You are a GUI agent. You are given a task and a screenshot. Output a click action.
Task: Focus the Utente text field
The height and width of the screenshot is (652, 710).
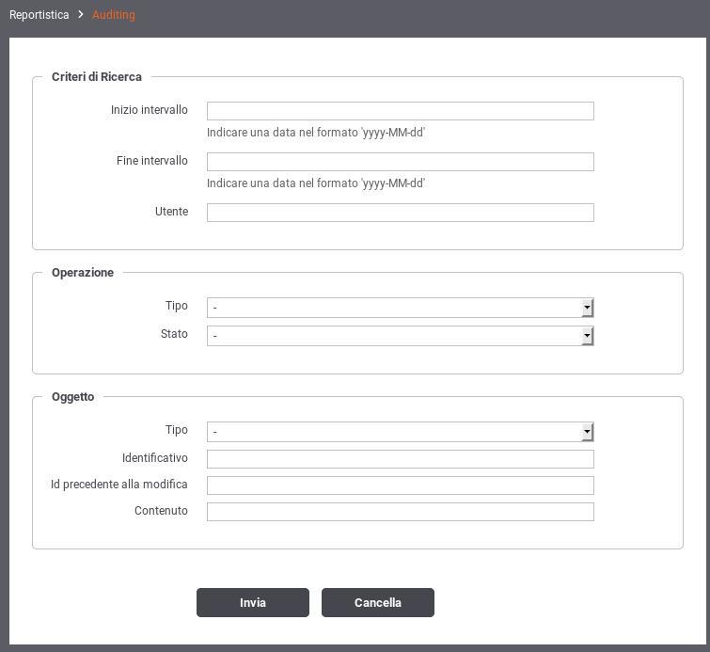click(401, 213)
